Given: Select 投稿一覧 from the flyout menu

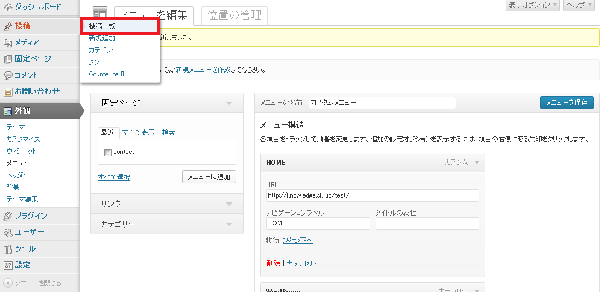Looking at the screenshot, I should [x=102, y=26].
